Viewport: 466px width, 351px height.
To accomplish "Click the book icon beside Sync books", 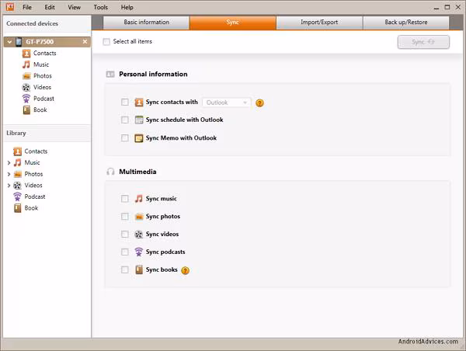I will pos(139,269).
